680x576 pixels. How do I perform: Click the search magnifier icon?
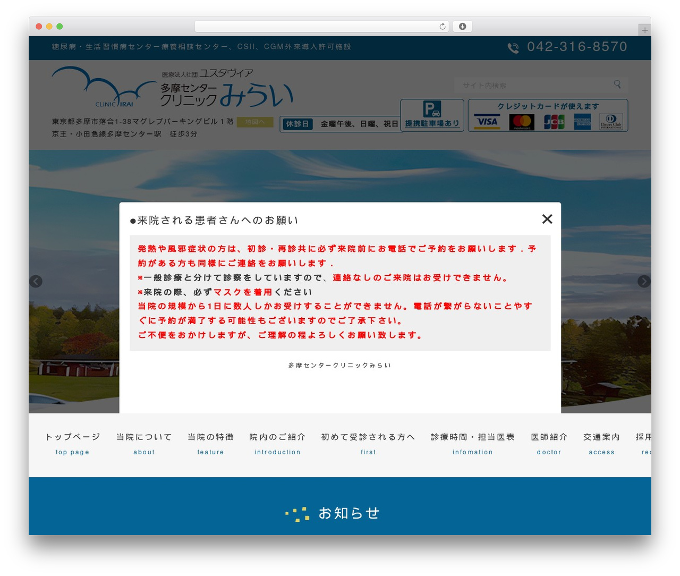(x=617, y=84)
